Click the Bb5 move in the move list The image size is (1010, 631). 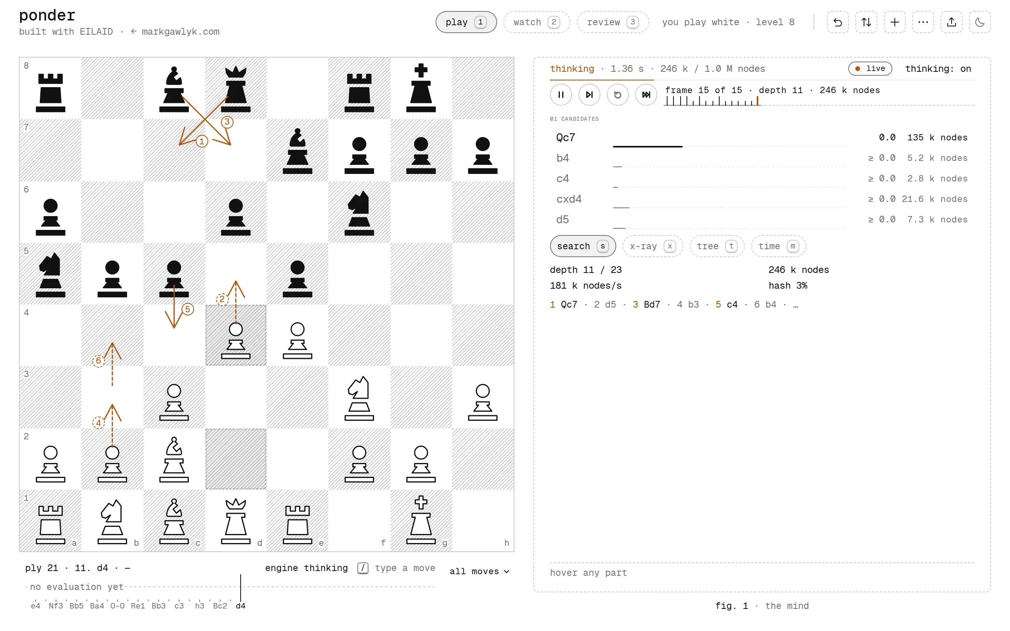point(77,605)
